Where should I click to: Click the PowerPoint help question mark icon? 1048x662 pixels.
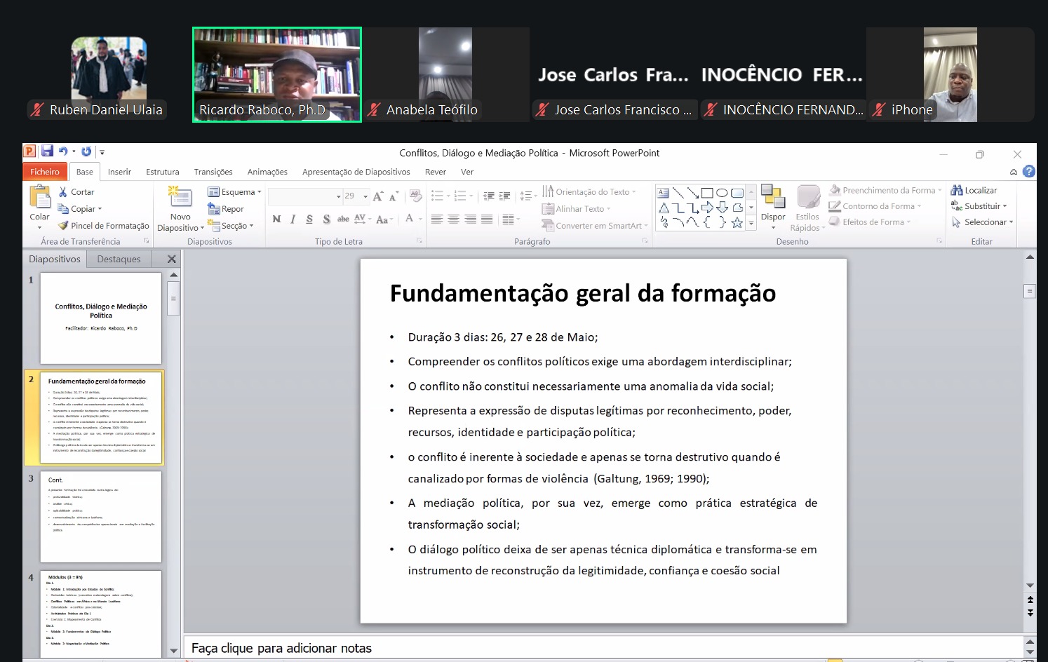coord(1028,171)
